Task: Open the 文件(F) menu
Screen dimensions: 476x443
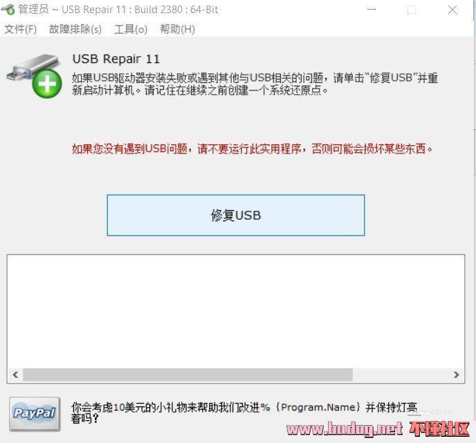Action: (x=20, y=30)
